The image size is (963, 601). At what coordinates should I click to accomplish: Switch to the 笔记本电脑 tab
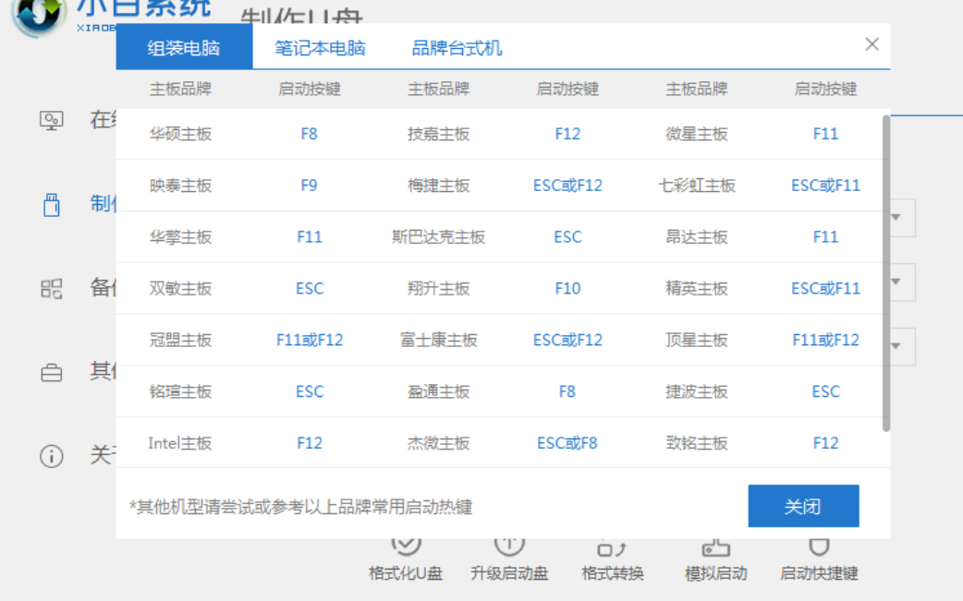point(320,48)
